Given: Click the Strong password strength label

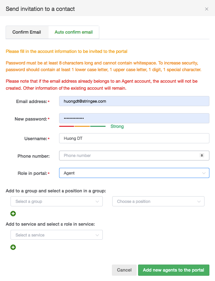Looking at the screenshot, I should [117, 126].
